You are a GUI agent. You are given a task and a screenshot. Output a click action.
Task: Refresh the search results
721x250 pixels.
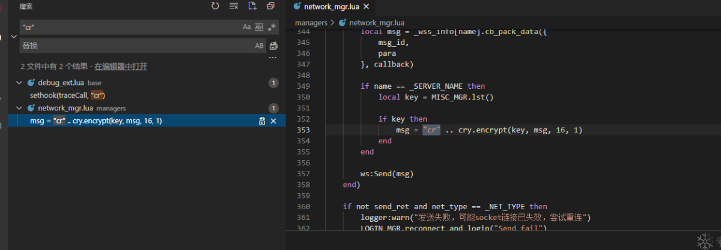[x=215, y=6]
